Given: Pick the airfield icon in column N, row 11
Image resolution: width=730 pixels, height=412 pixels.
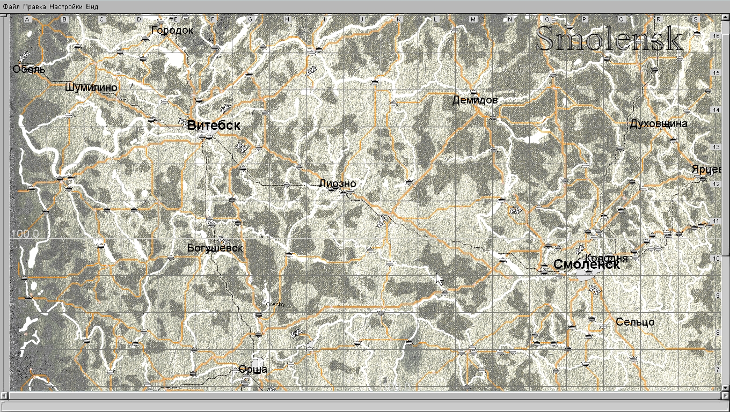Looking at the screenshot, I should (515, 211).
